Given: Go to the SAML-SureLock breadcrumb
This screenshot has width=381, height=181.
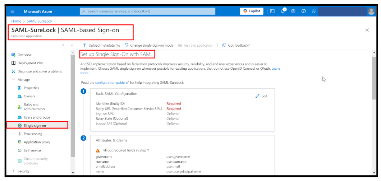Looking at the screenshot, I should (40, 21).
